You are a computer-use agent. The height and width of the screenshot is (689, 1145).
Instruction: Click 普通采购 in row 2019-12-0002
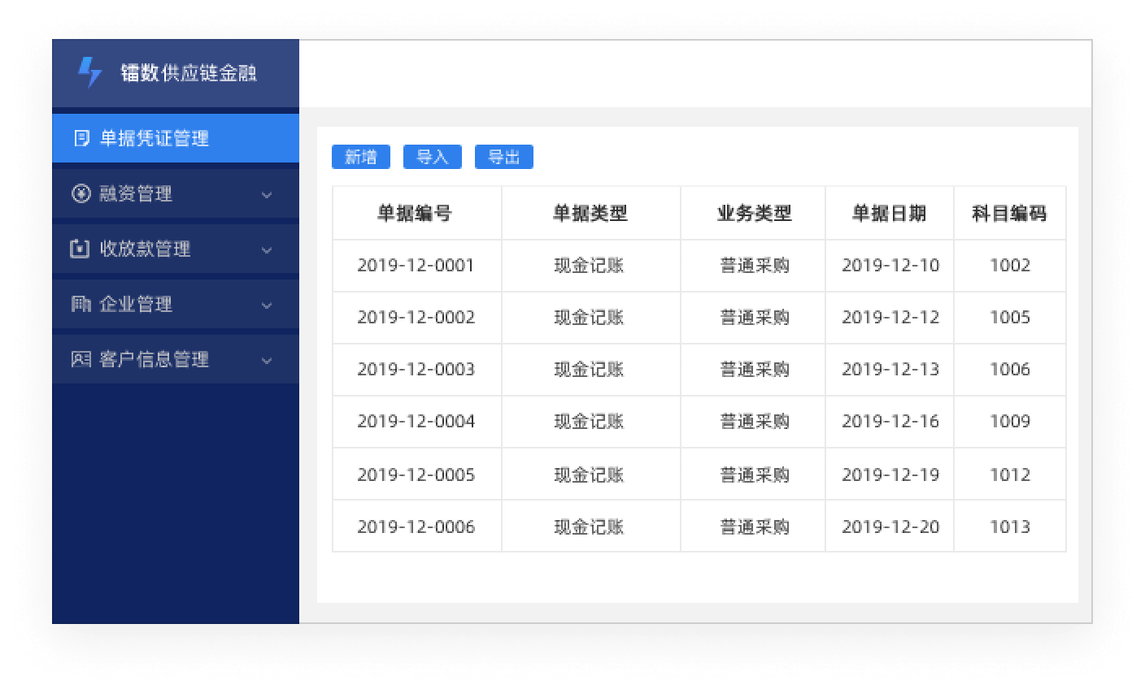(755, 318)
